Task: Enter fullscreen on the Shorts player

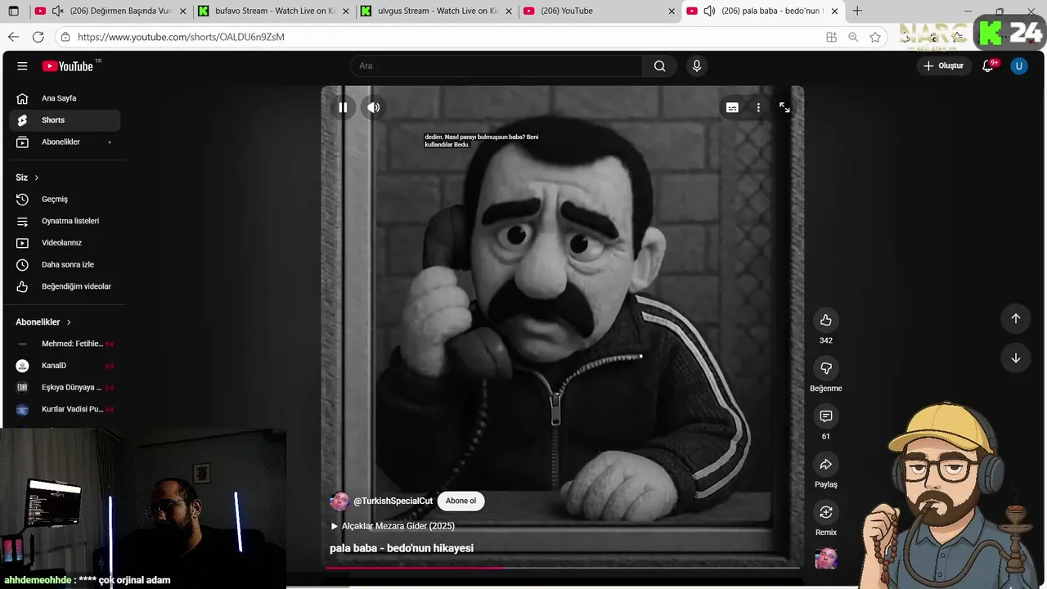Action: (x=784, y=107)
